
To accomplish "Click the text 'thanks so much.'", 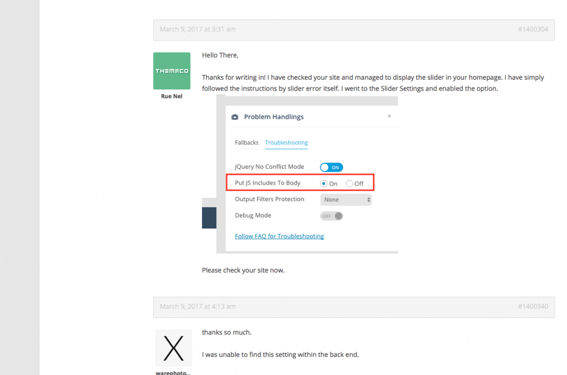I will click(x=226, y=332).
